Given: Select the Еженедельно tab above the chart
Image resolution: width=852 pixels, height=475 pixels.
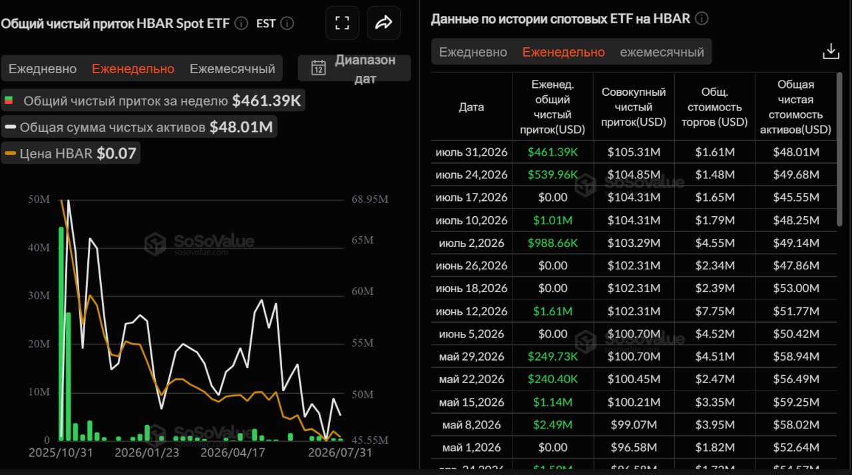Looking at the screenshot, I should pos(133,69).
